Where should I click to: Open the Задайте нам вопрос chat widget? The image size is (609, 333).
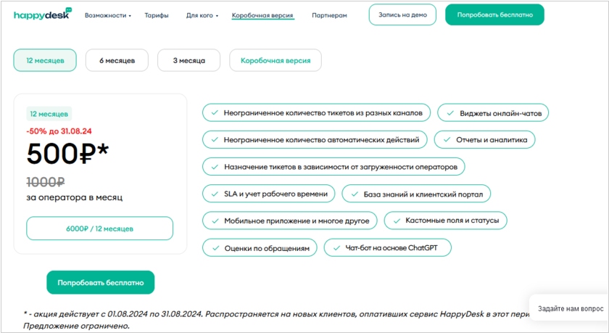[570, 308]
